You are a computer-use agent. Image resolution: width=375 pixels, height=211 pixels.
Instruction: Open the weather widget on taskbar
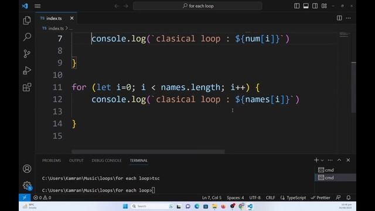point(30,206)
